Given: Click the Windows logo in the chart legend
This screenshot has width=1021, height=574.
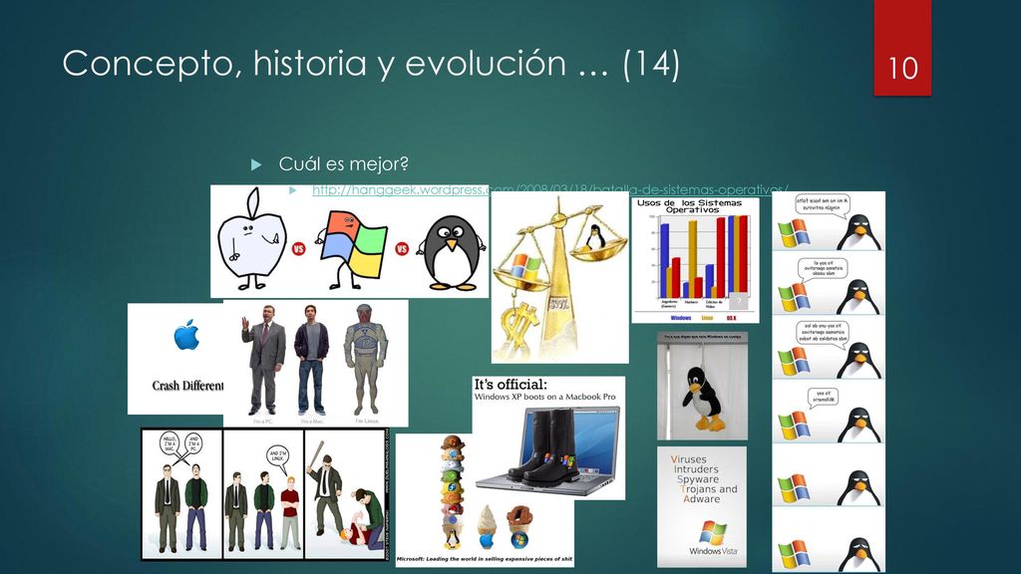Looking at the screenshot, I should click(680, 318).
